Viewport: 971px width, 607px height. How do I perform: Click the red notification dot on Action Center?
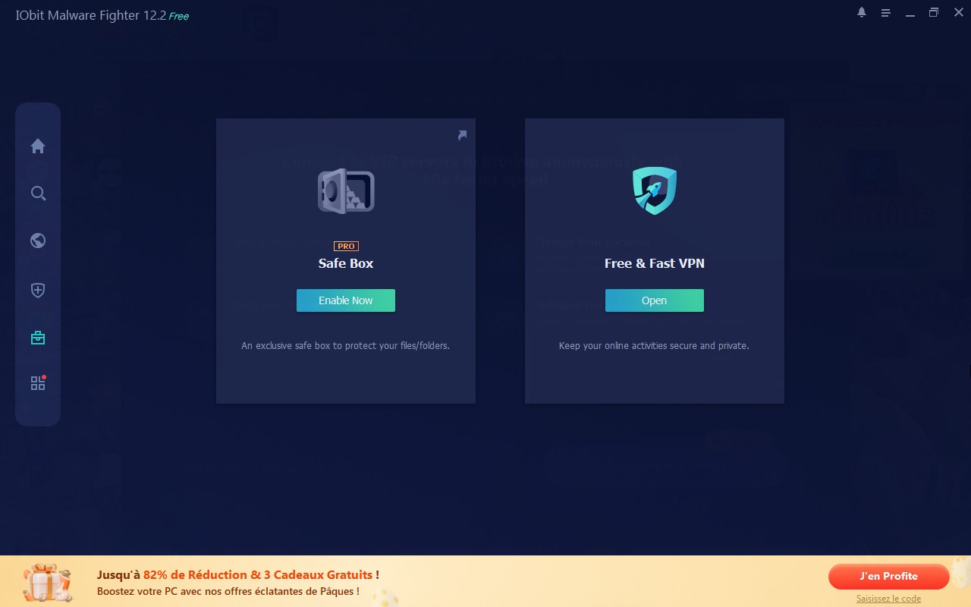click(44, 377)
